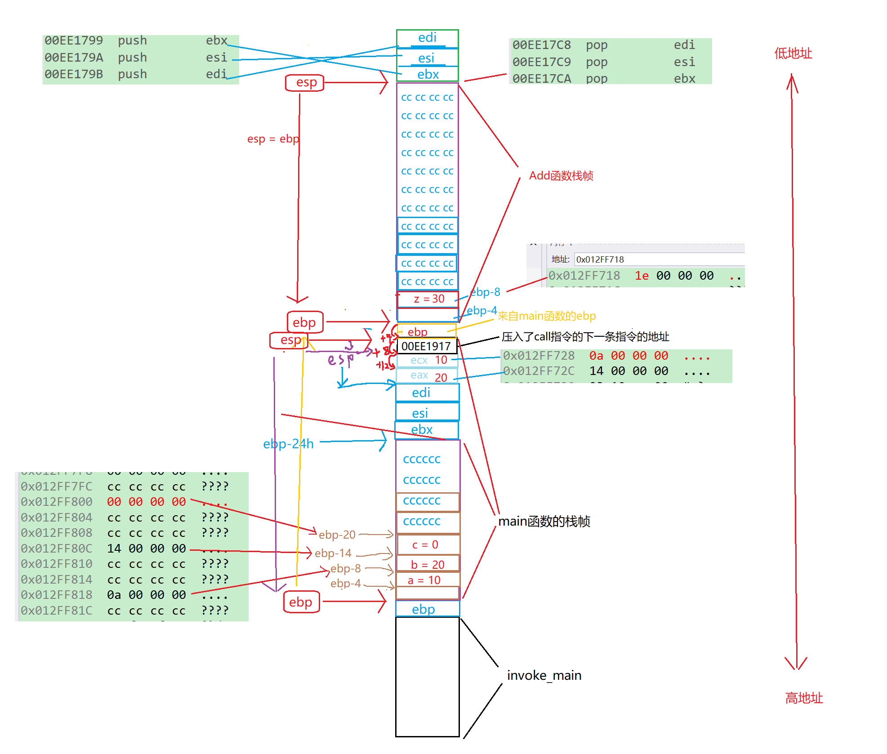Click the "main函数的栈帧" label
The height and width of the screenshot is (754, 887).
(x=544, y=521)
